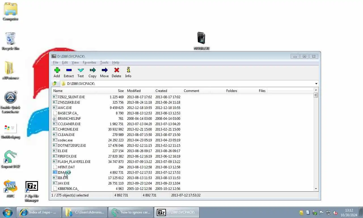Click the Windows Start orb
Screen dimensions: 363x218
pyautogui.click(x=8, y=212)
